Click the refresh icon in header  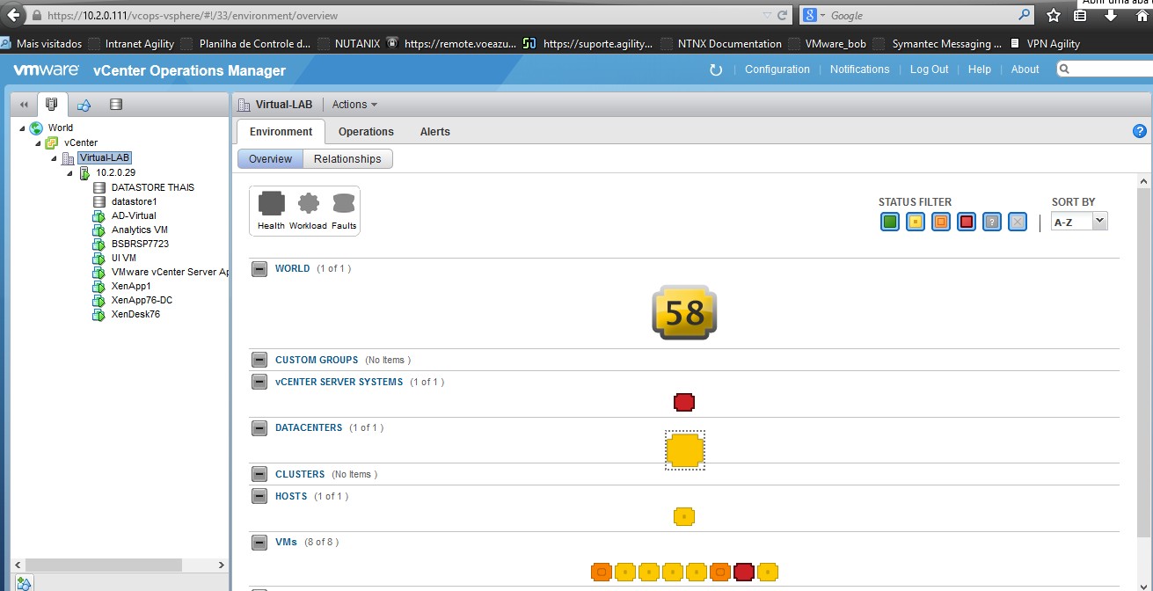(x=716, y=69)
